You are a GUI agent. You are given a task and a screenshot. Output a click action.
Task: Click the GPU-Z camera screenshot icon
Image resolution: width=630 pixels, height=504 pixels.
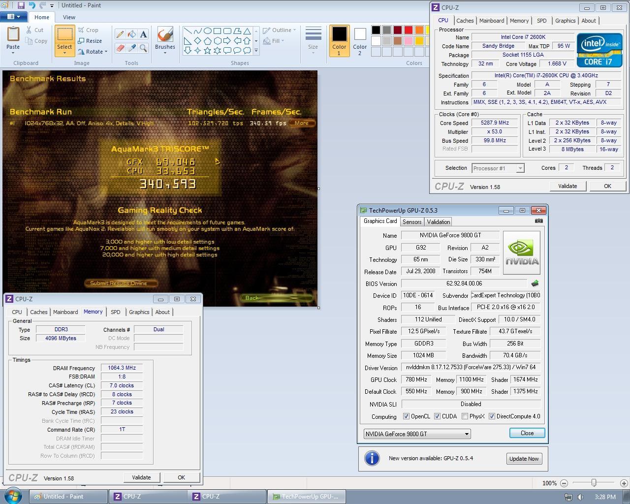pos(538,221)
